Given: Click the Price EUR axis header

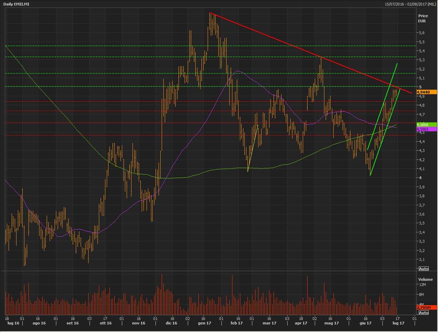Looking at the screenshot, I should point(423,18).
